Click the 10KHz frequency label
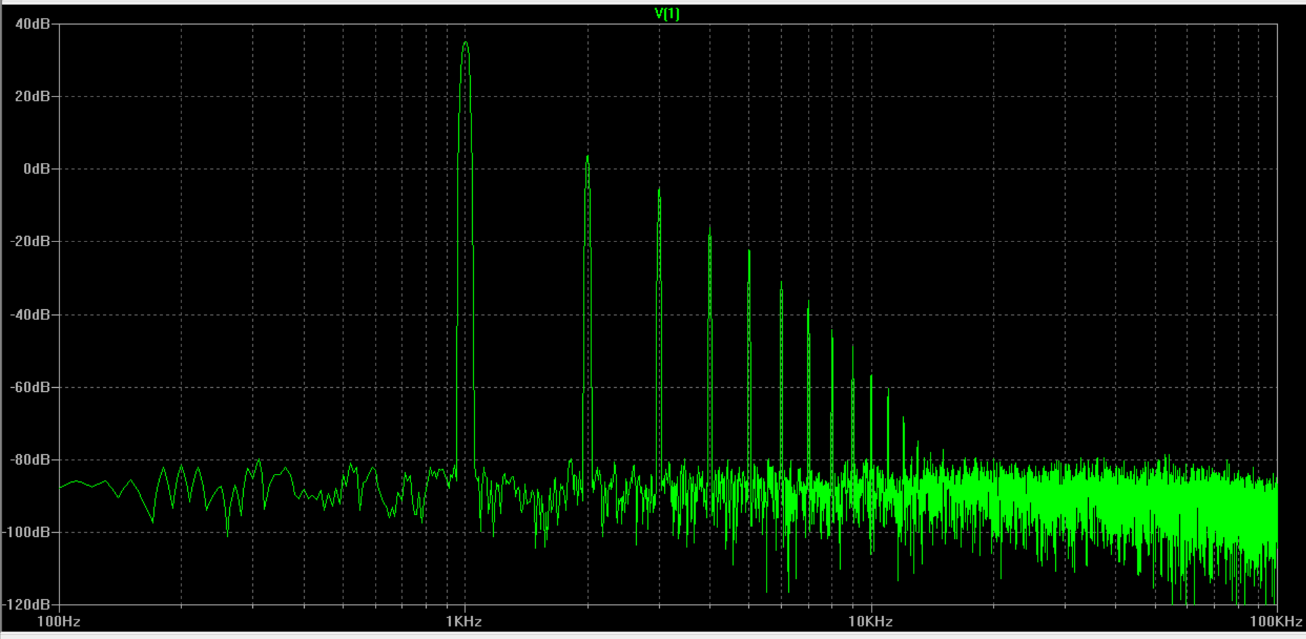This screenshot has height=639, width=1306. pyautogui.click(x=869, y=622)
